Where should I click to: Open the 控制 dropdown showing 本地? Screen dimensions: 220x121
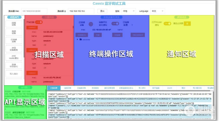point(129,11)
